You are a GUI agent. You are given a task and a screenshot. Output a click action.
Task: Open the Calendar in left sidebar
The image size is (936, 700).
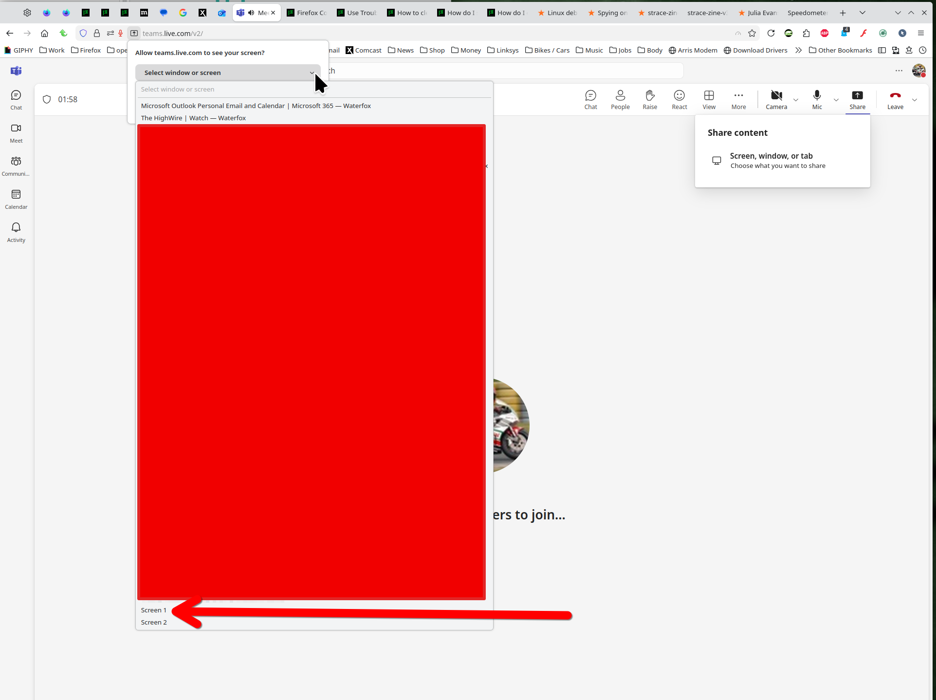pos(16,199)
